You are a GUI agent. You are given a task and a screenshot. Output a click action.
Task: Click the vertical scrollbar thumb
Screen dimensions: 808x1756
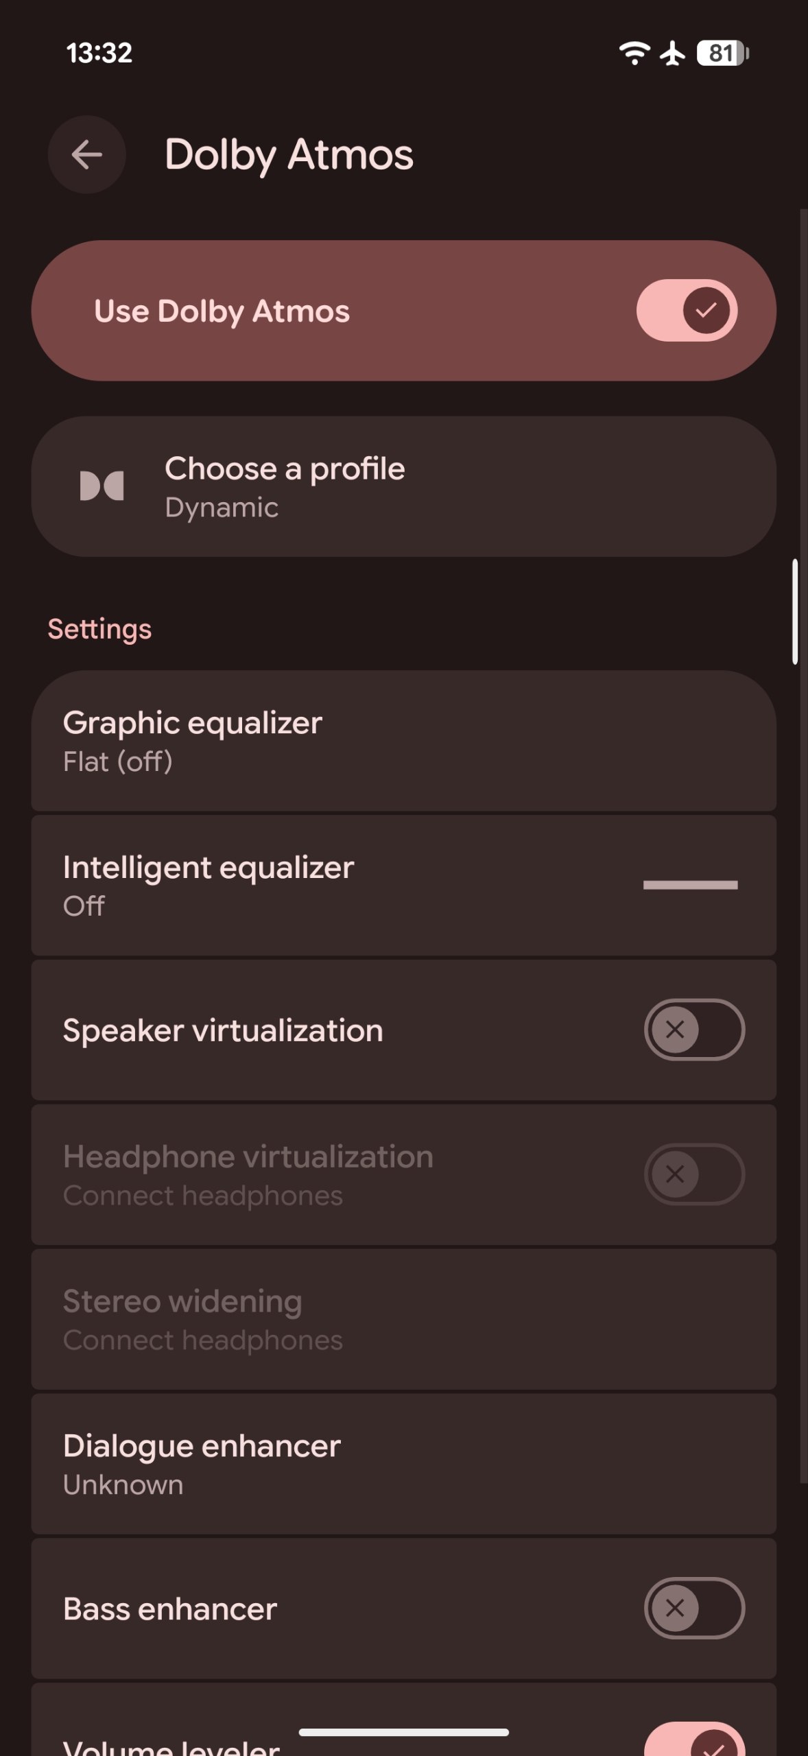pos(795,612)
